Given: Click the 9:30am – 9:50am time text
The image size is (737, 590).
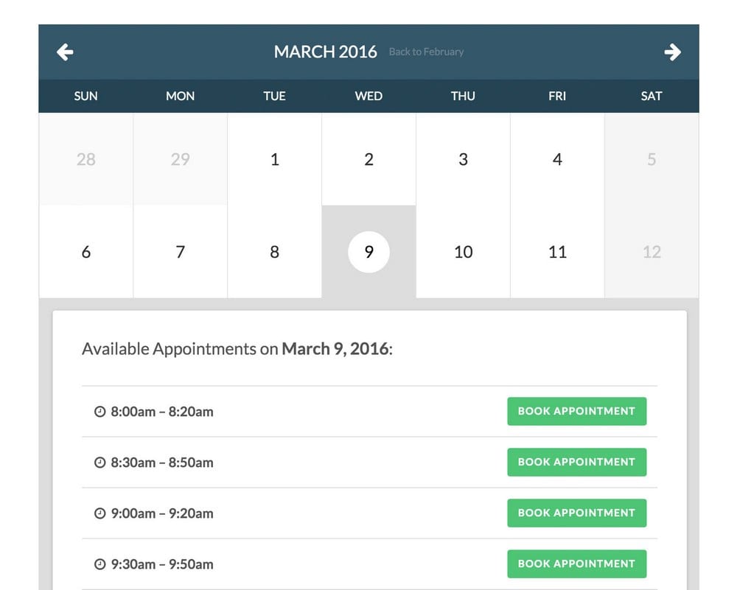Looking at the screenshot, I should (162, 564).
